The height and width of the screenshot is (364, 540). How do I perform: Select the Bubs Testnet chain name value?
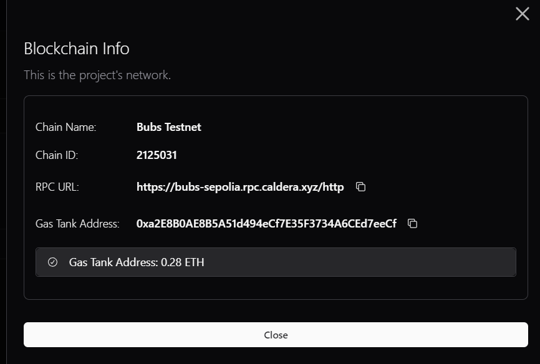point(169,127)
